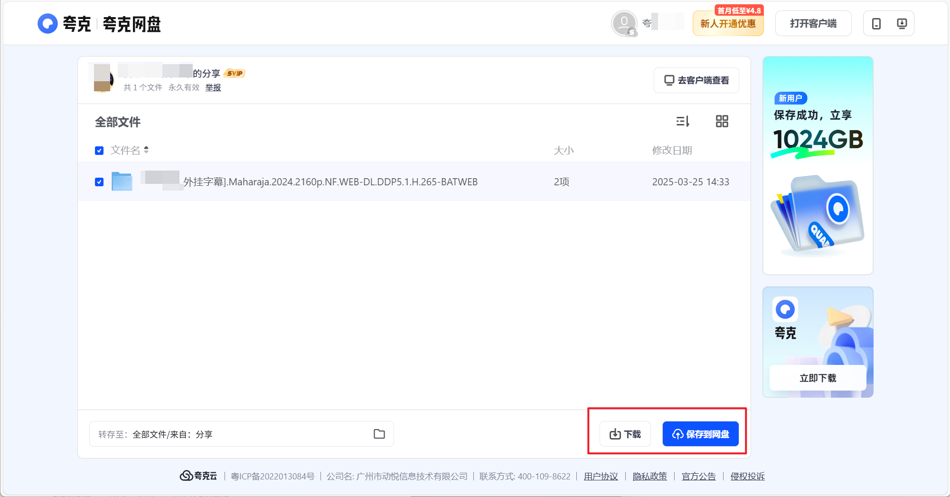This screenshot has height=497, width=950.
Task: Click the sharer's avatar thumbnail
Action: [103, 78]
